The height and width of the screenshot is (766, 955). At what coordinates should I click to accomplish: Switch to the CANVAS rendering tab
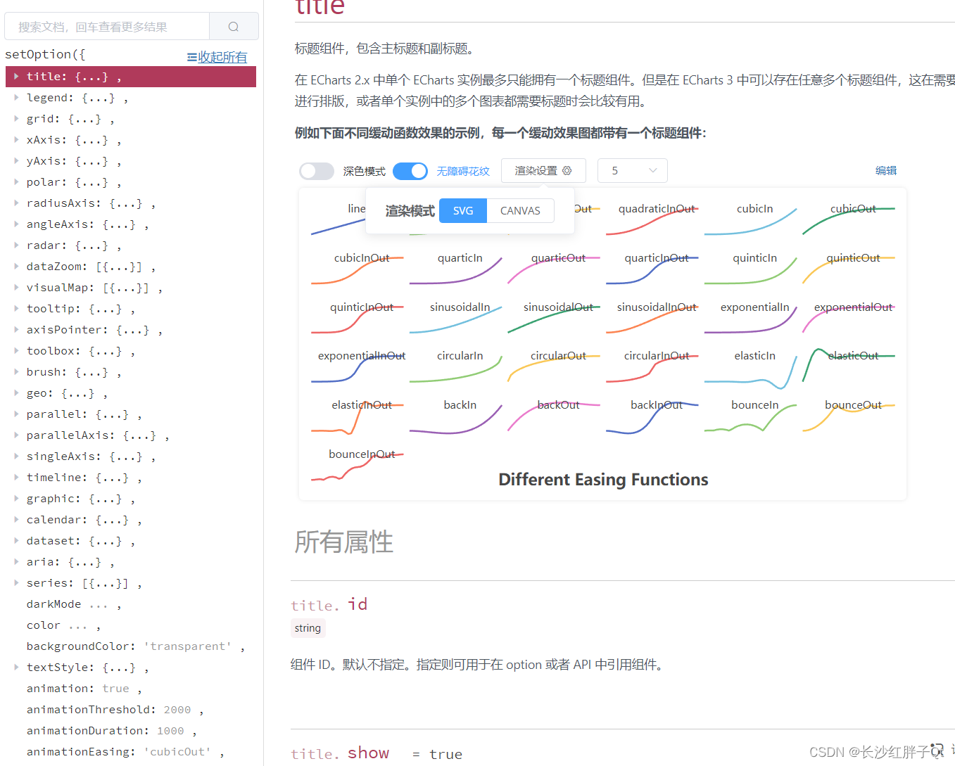(520, 210)
